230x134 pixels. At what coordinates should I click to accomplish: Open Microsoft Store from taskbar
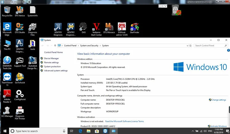pyautogui.click(x=97, y=131)
